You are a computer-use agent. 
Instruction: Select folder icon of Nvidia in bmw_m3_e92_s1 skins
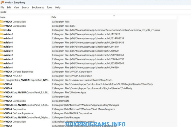[x=2, y=30]
